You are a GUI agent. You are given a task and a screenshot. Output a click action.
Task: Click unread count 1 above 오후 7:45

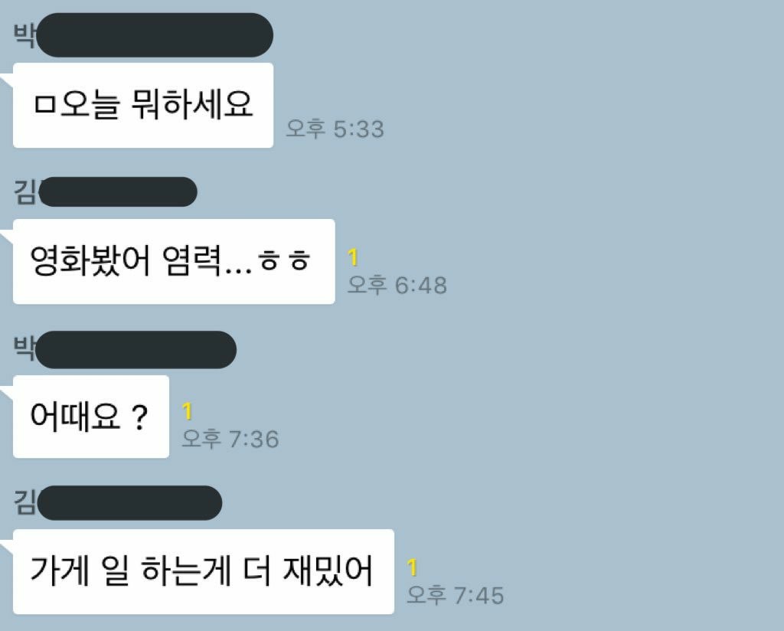point(412,567)
